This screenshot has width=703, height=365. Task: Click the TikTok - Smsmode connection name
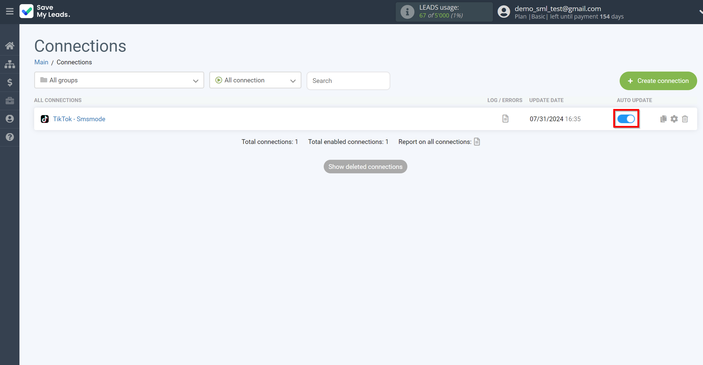pyautogui.click(x=79, y=119)
